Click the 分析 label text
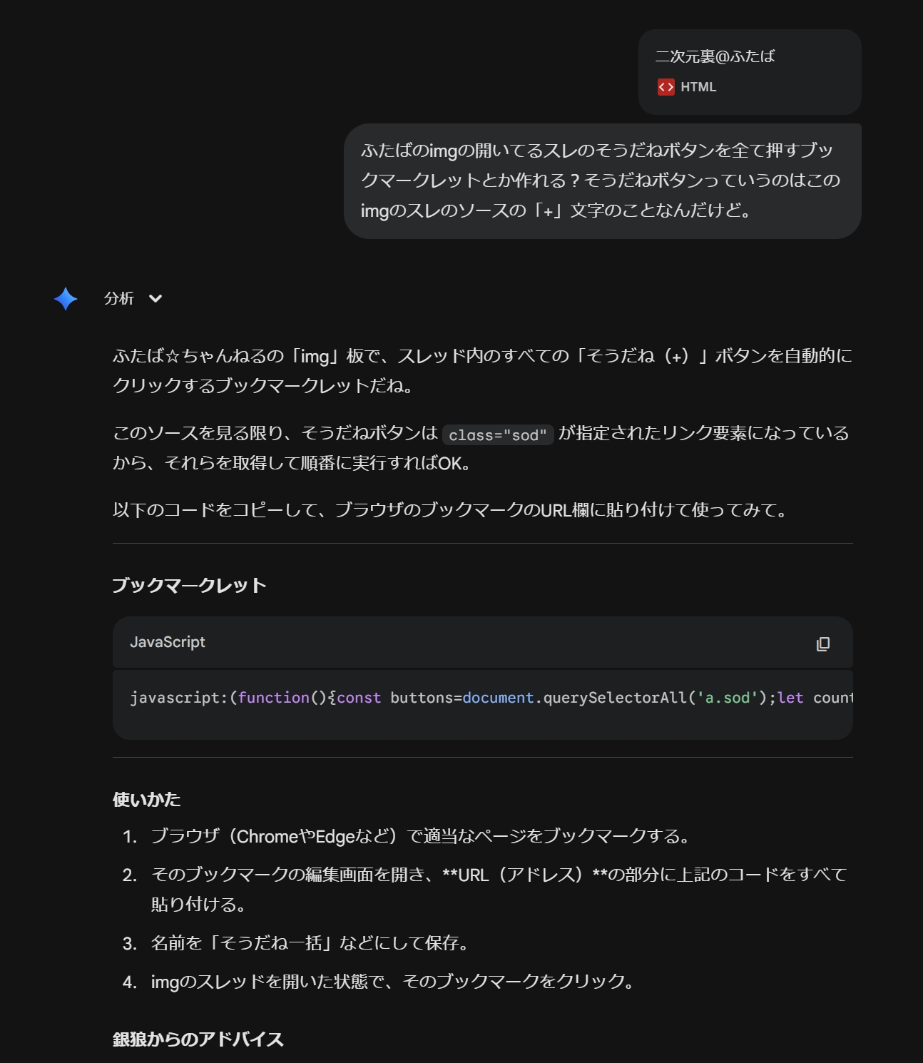Image resolution: width=923 pixels, height=1063 pixels. [118, 299]
